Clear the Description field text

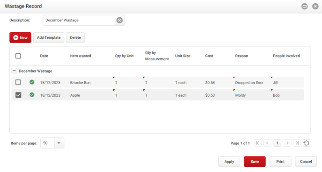click(x=119, y=20)
